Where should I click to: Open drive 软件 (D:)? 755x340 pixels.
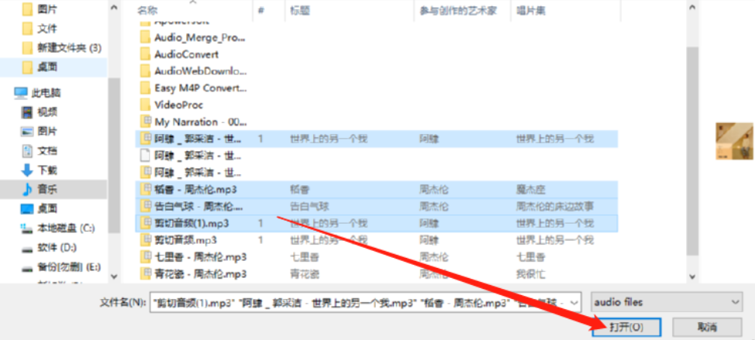click(x=49, y=248)
